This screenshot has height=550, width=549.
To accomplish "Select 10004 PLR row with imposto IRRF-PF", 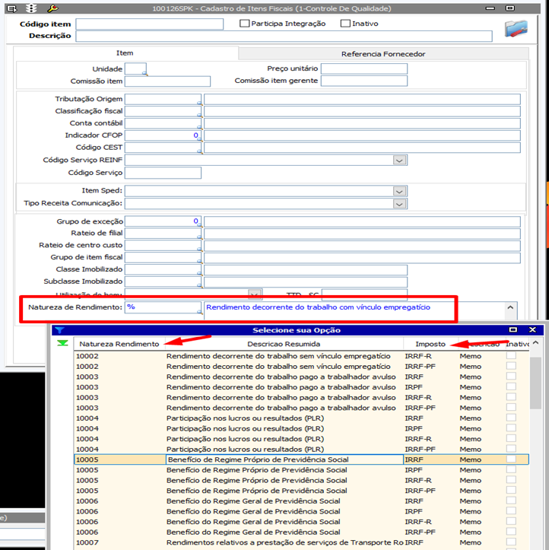I will 301,449.
